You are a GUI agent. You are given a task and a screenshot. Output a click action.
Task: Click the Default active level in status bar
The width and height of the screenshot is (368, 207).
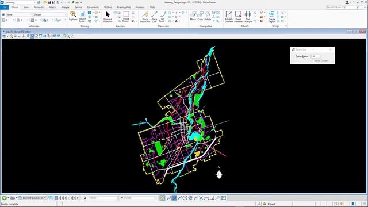[271, 204]
